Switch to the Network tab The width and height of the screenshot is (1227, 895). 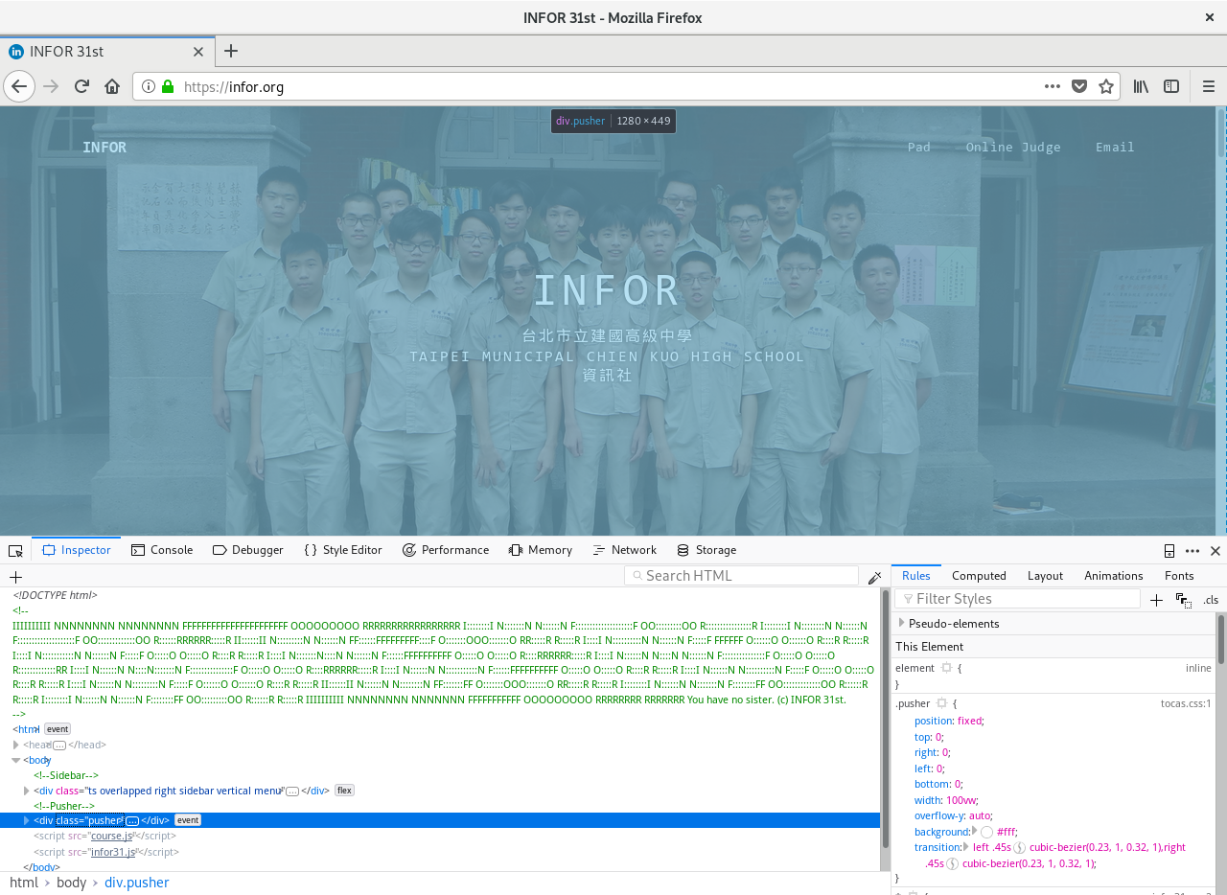click(624, 550)
